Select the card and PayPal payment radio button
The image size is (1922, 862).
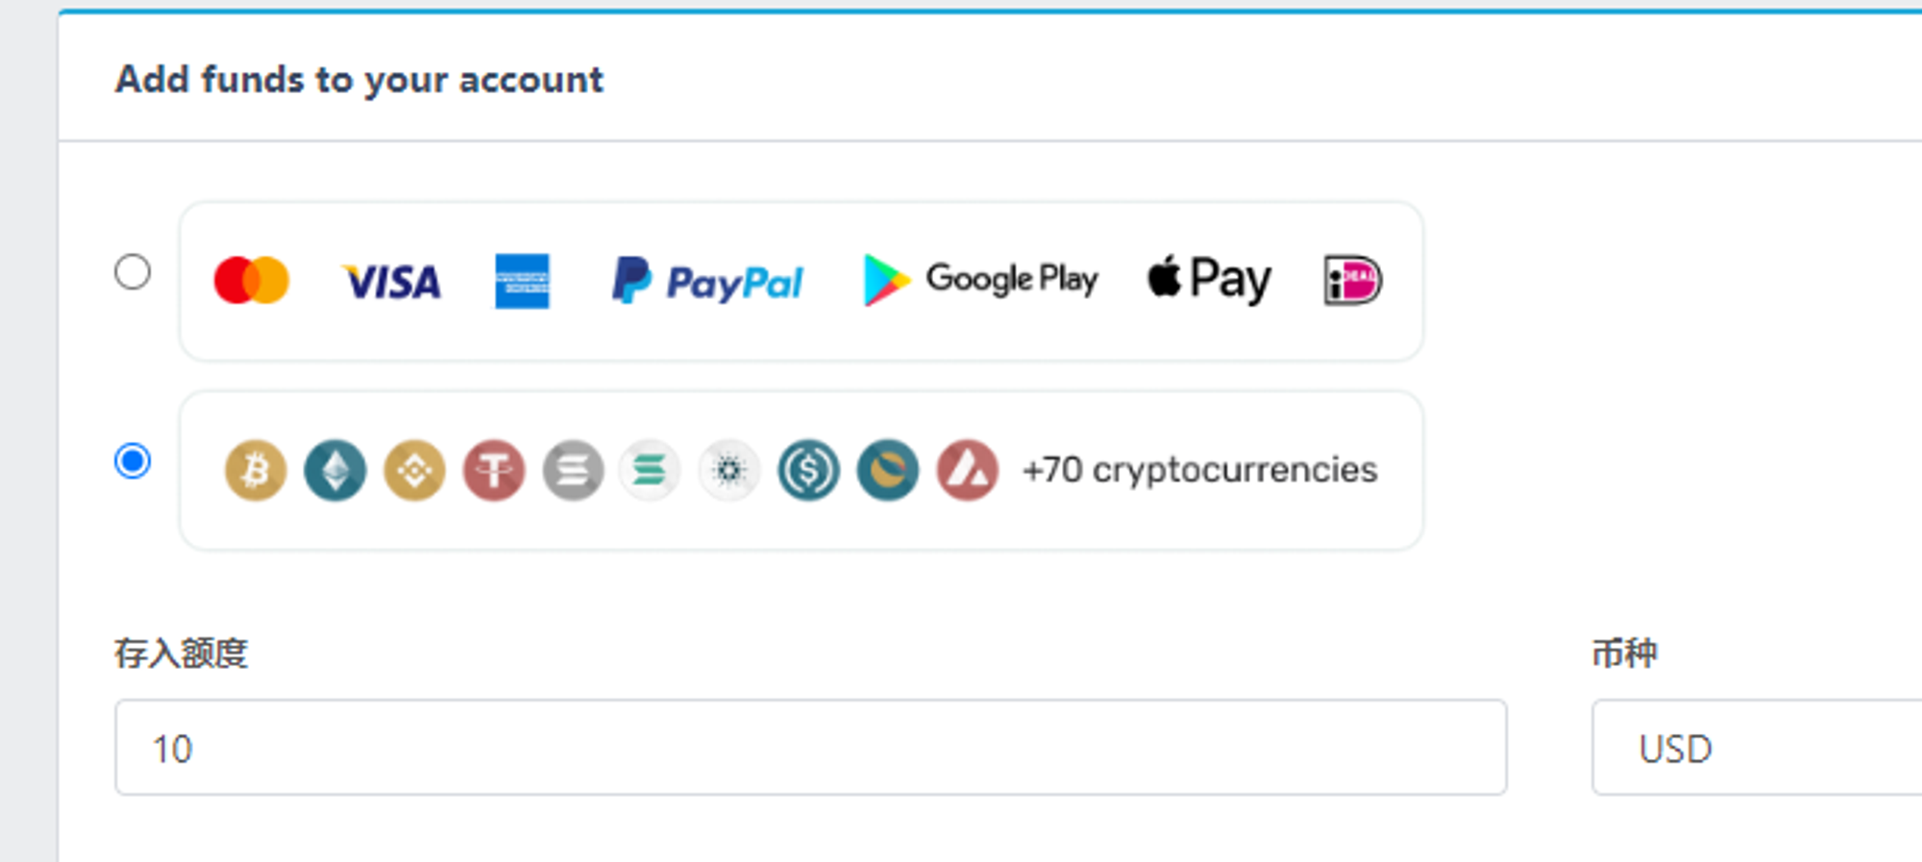click(x=133, y=272)
